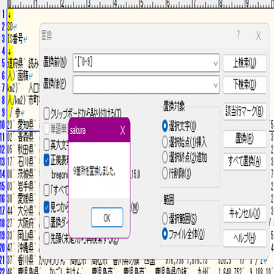Uncheck the 正規表現 checkbox
The image size is (274, 274).
pyautogui.click(x=46, y=160)
